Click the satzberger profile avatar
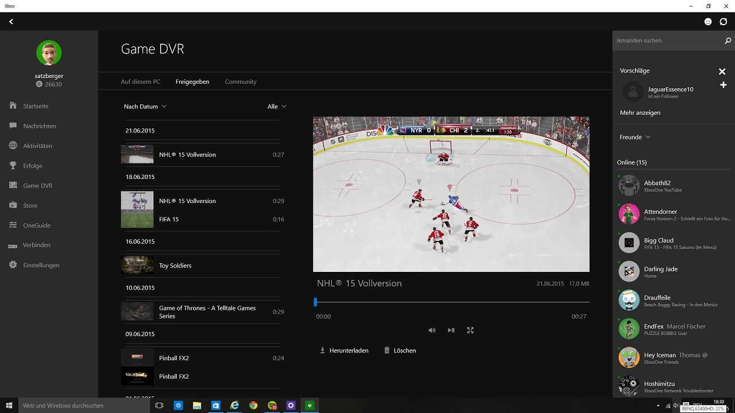This screenshot has width=735, height=413. click(49, 53)
